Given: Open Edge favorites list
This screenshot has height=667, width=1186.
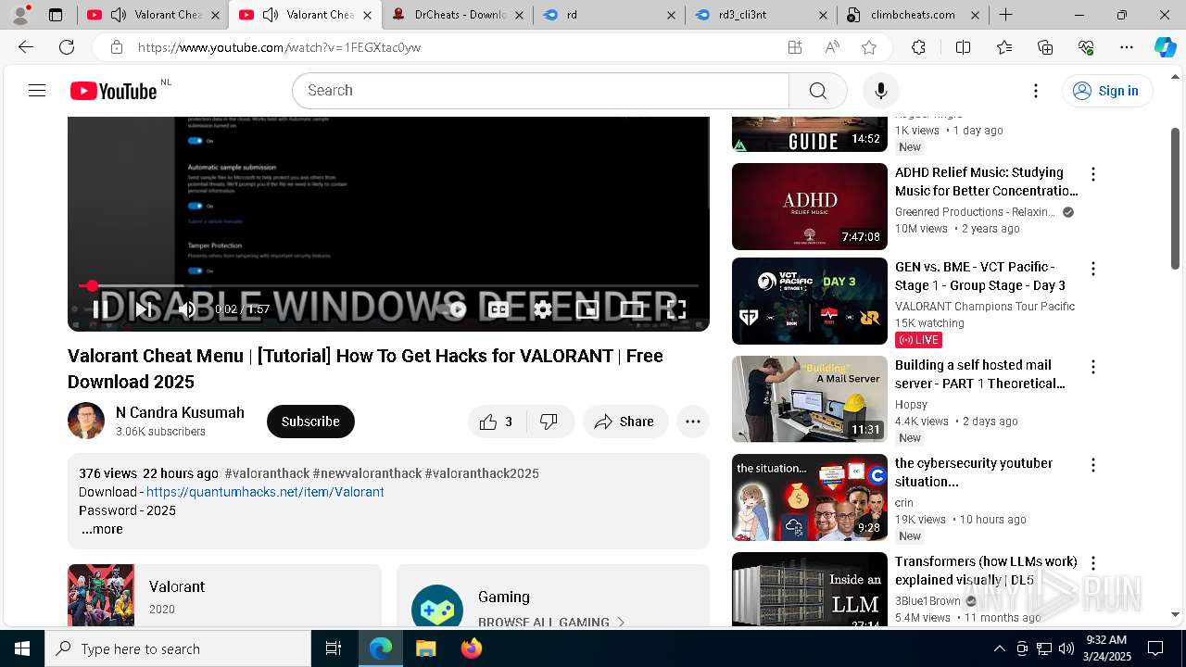Looking at the screenshot, I should [1004, 47].
